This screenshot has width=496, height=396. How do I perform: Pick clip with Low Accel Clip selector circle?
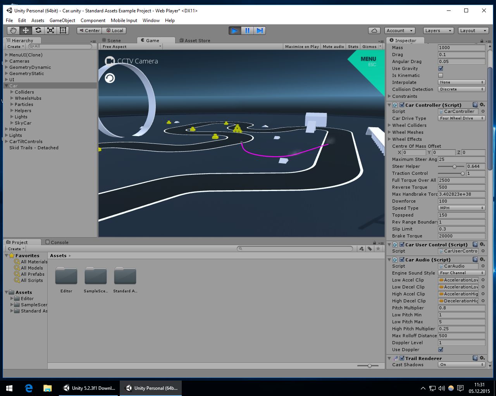click(483, 280)
